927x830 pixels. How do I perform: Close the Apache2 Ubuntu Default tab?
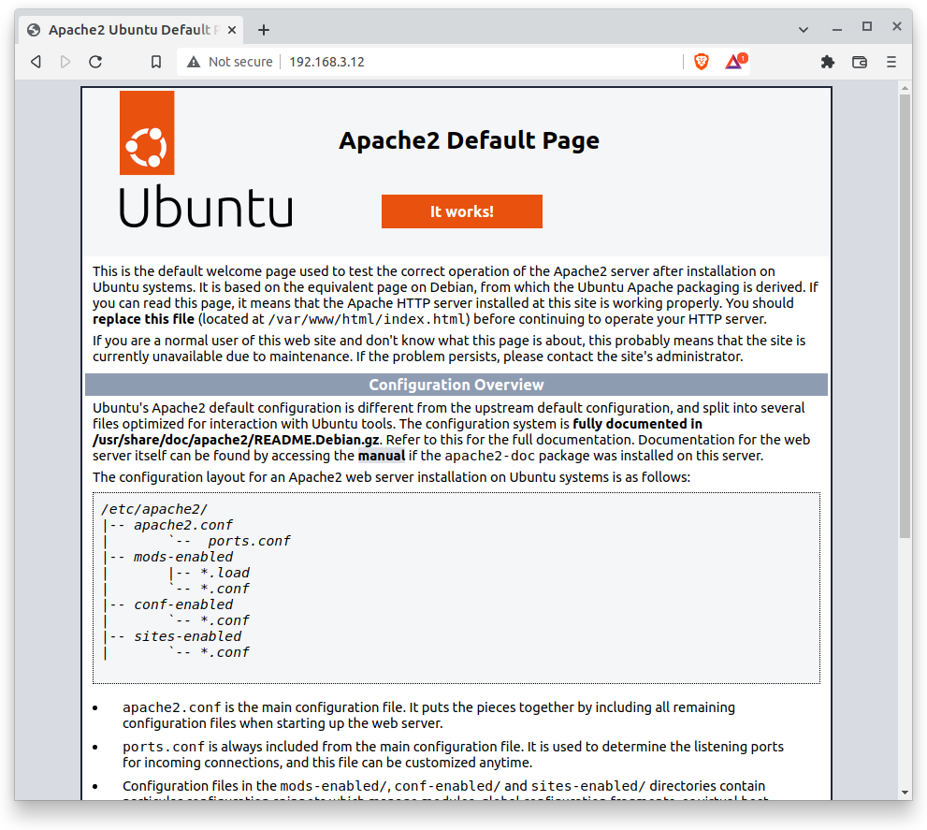click(x=232, y=30)
